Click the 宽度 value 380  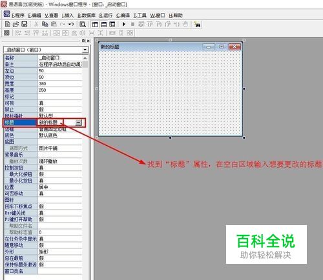pos(60,84)
